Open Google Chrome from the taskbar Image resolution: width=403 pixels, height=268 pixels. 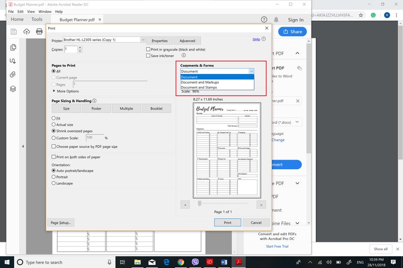click(181, 262)
